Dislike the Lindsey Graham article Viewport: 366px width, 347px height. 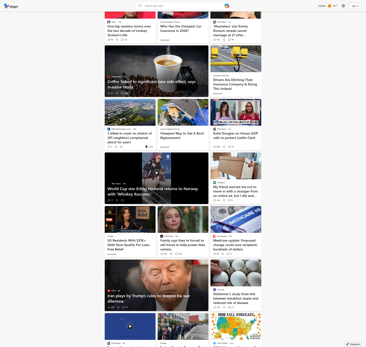click(x=117, y=40)
